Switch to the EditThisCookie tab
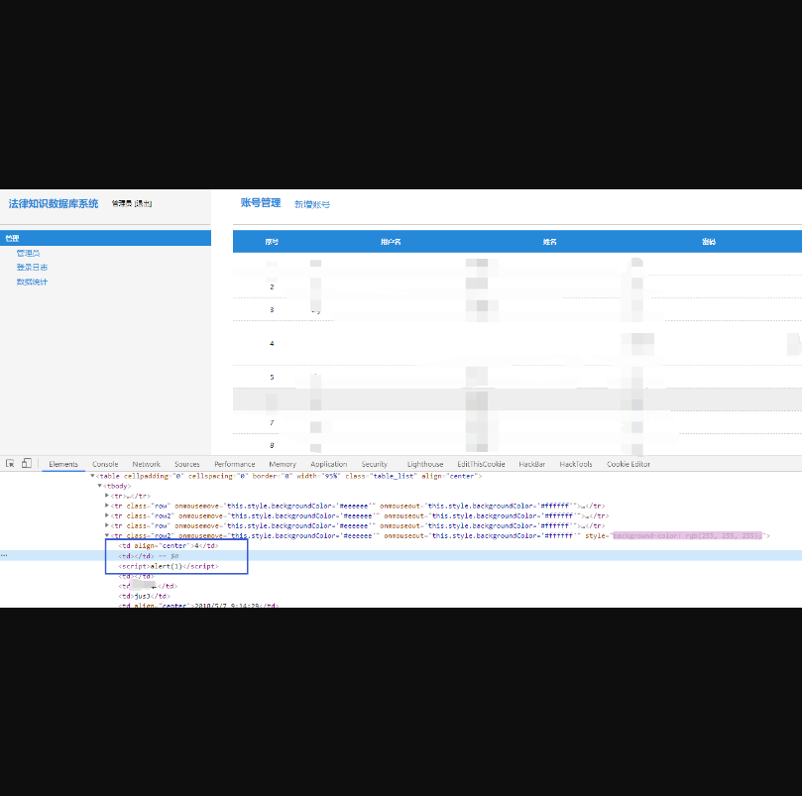The image size is (802, 796). (481, 464)
